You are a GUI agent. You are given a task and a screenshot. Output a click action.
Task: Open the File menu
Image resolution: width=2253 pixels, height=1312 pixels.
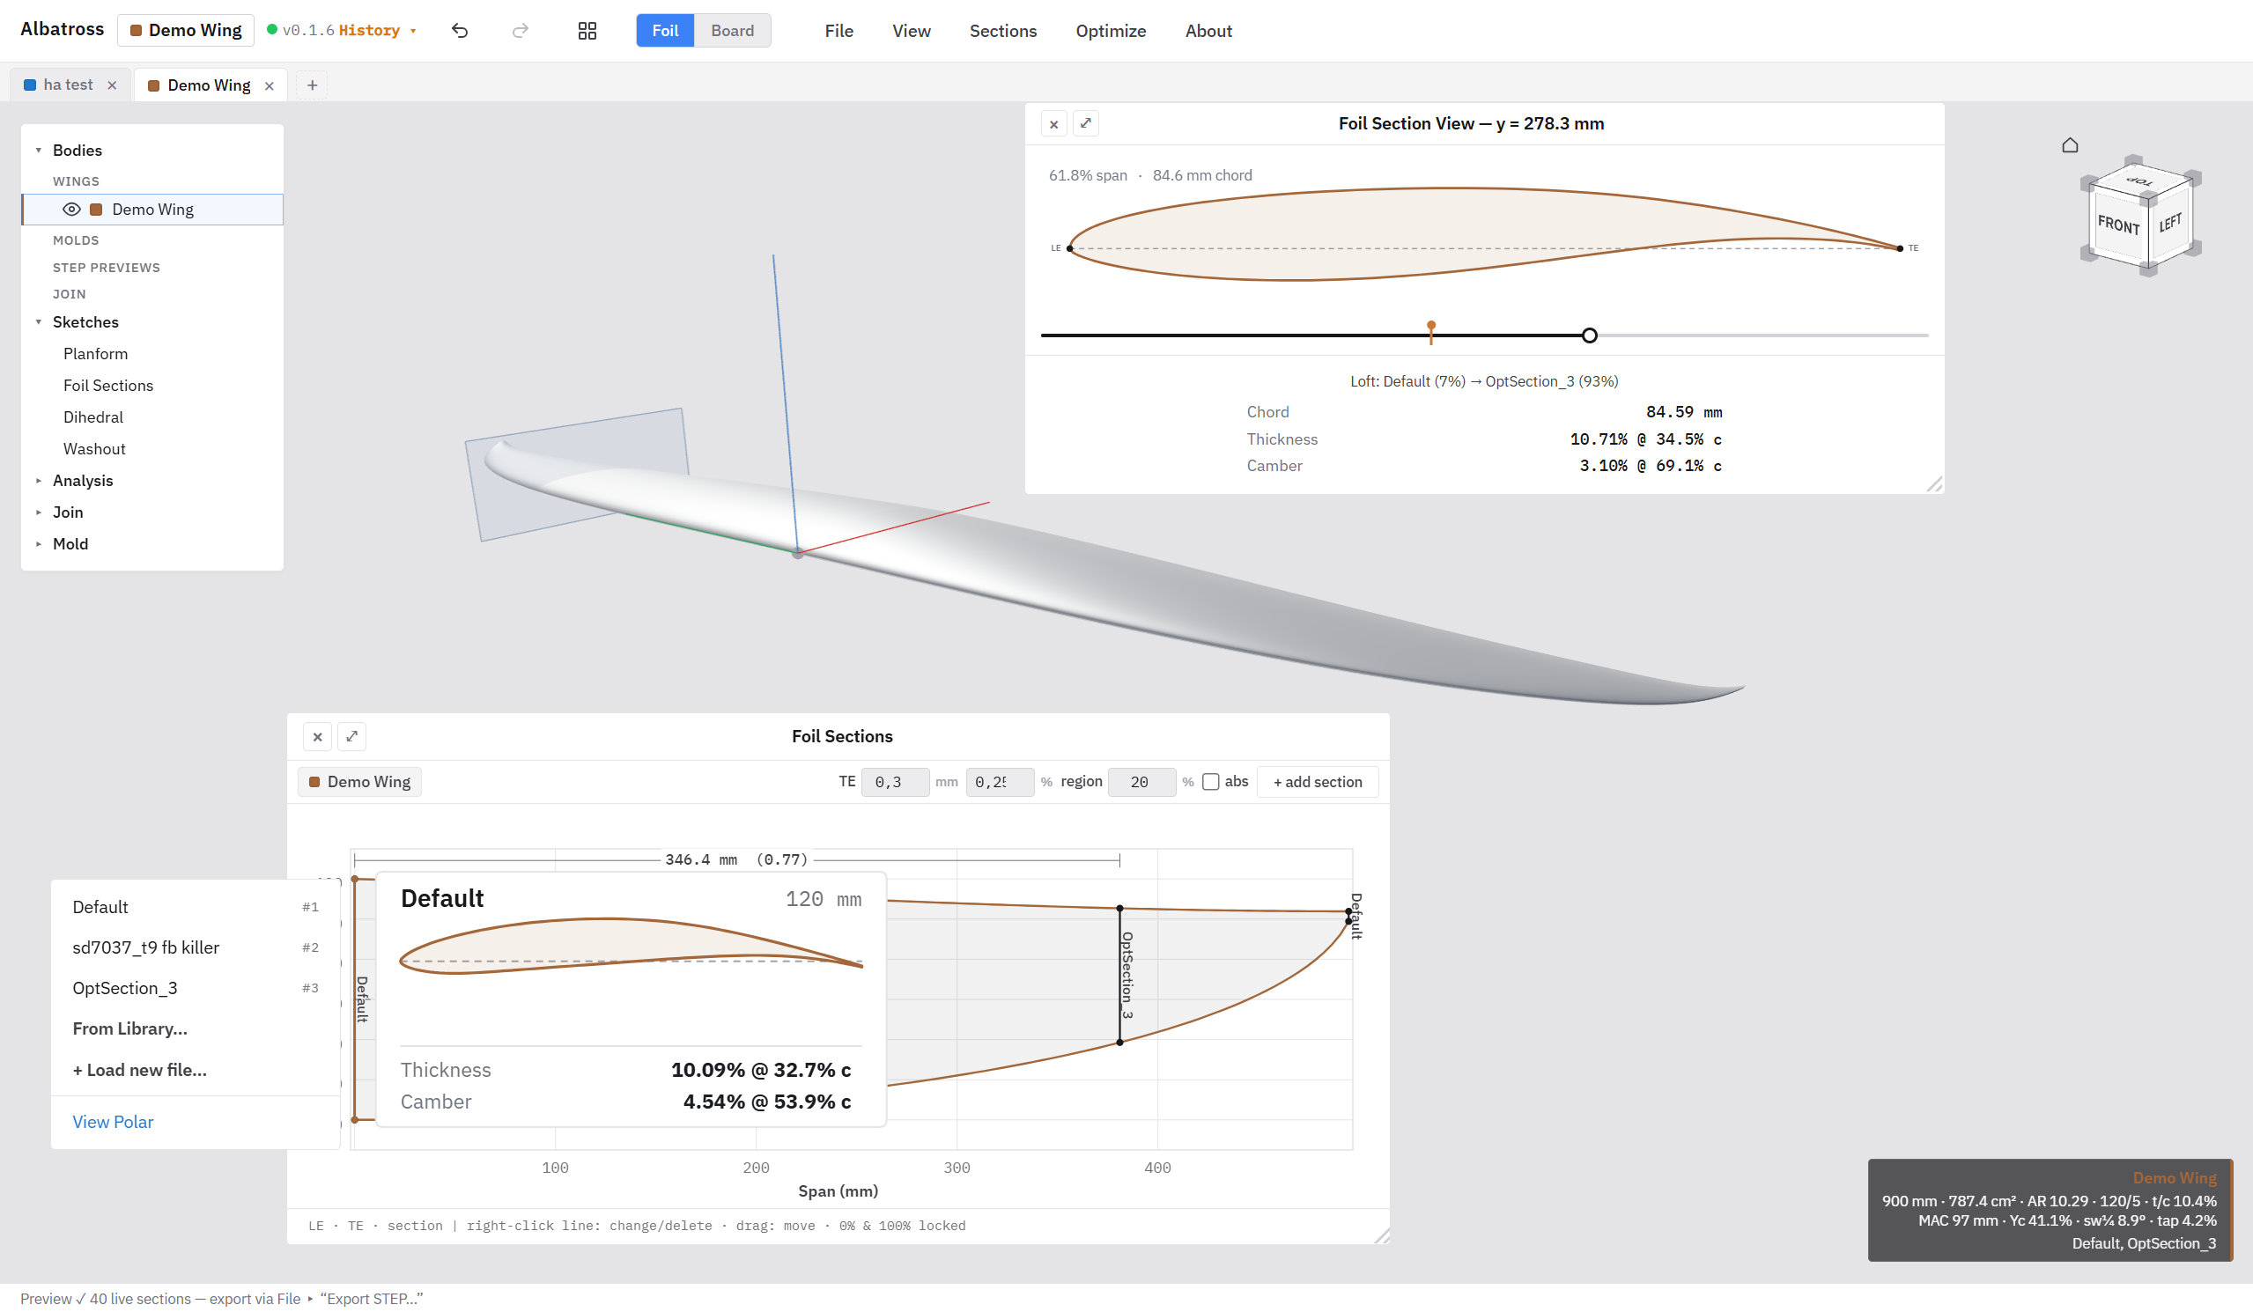pyautogui.click(x=838, y=31)
